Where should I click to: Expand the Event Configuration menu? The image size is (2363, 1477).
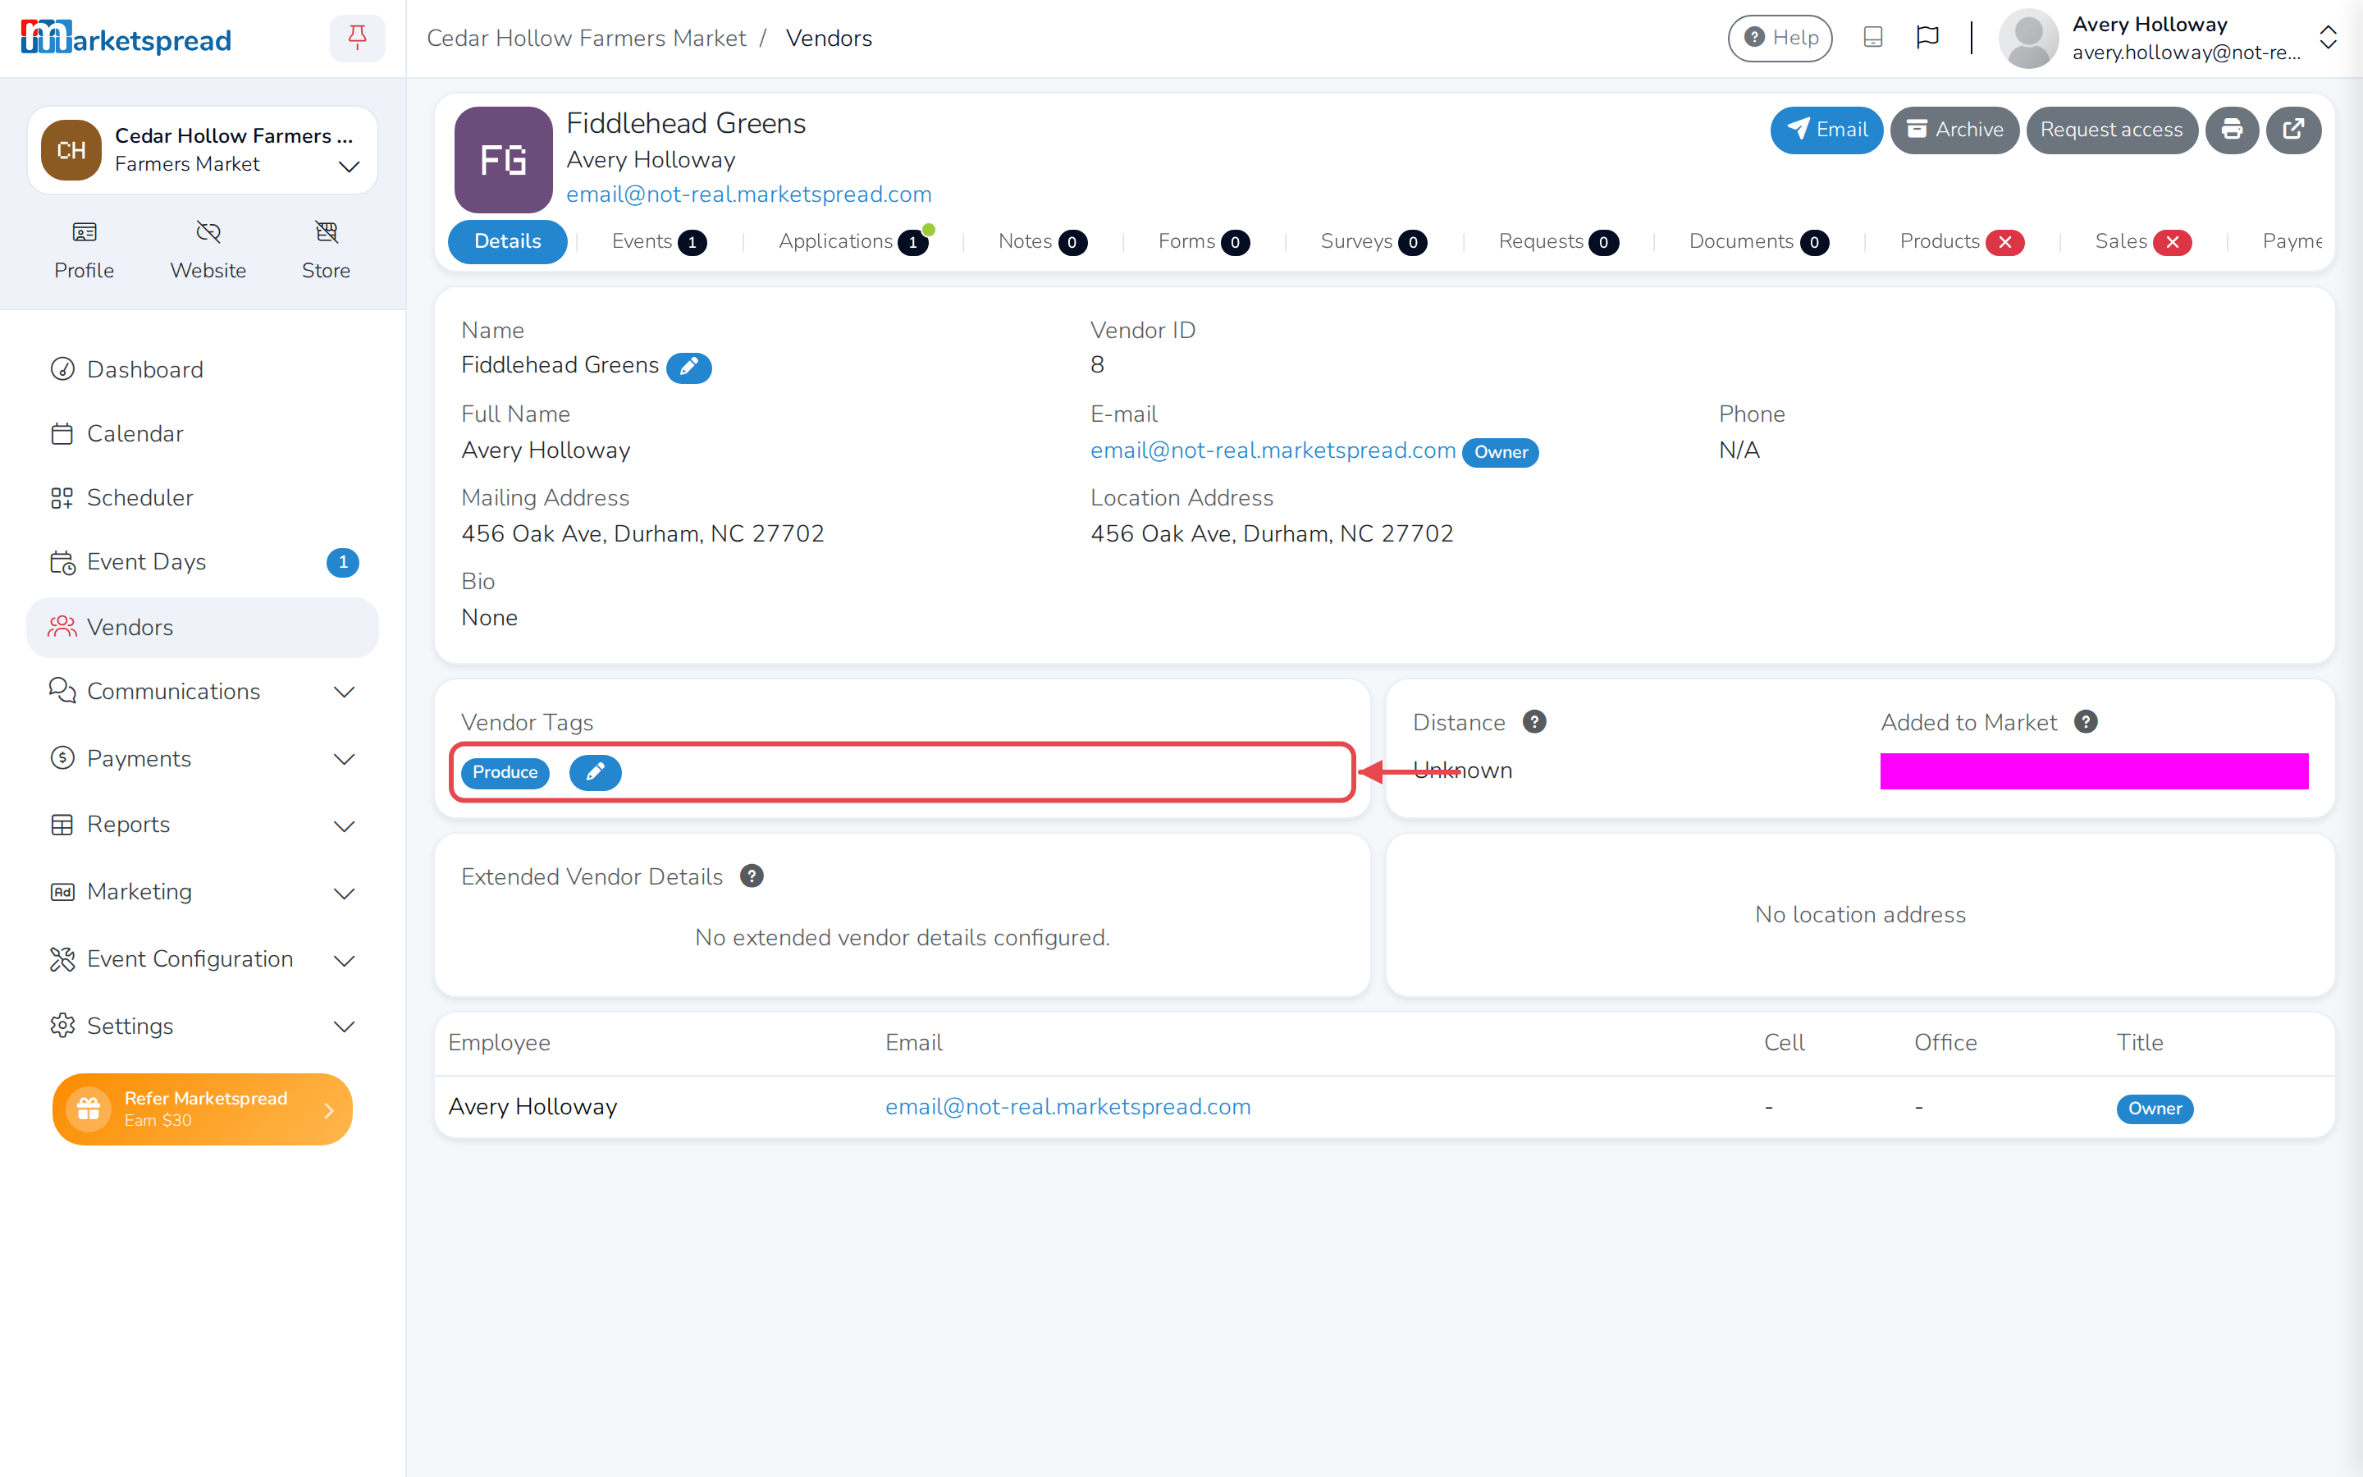click(203, 959)
